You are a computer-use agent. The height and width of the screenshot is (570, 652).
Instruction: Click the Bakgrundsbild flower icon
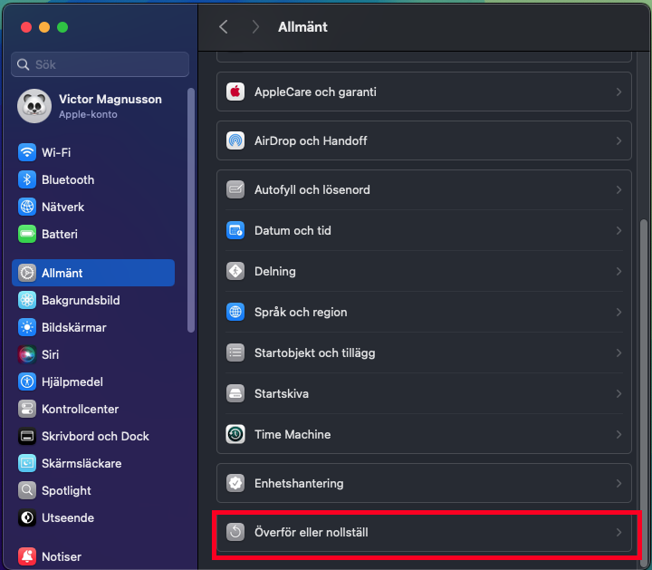click(x=27, y=300)
